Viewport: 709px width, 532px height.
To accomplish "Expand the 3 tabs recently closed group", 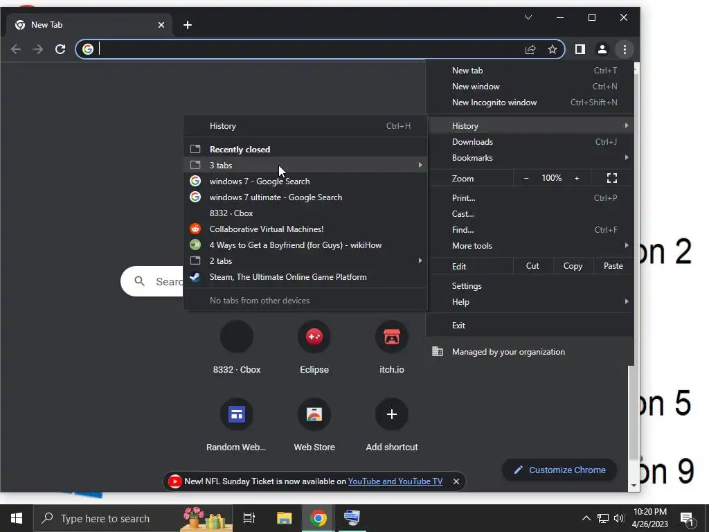I will pos(305,165).
